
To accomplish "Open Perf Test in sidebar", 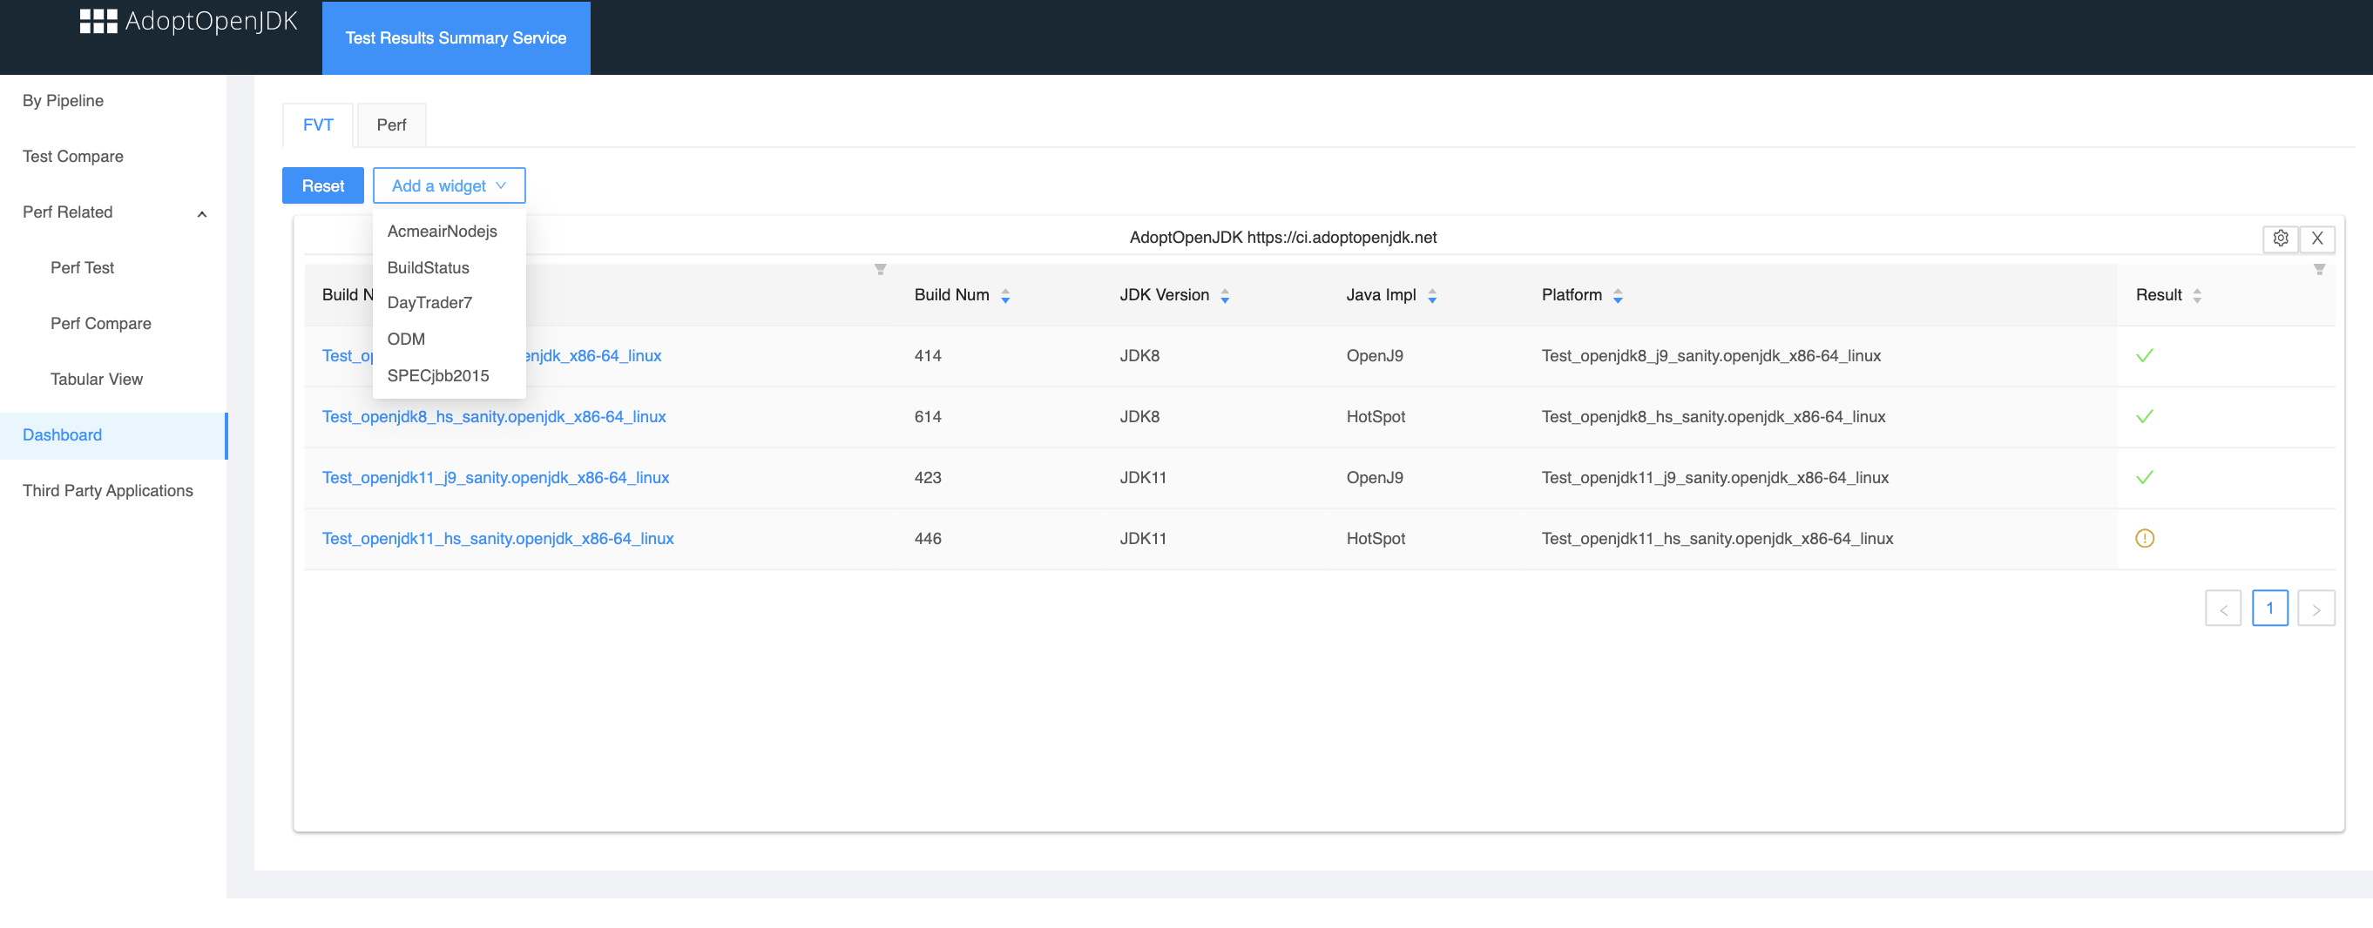I will [82, 268].
